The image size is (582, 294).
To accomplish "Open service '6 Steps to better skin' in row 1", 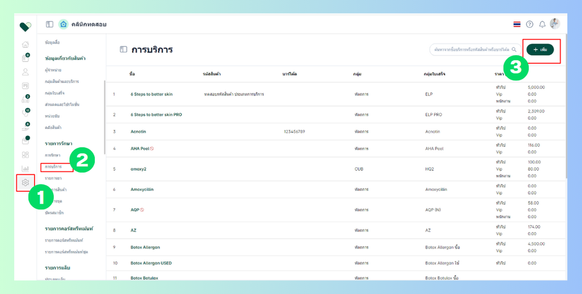I will pyautogui.click(x=151, y=94).
